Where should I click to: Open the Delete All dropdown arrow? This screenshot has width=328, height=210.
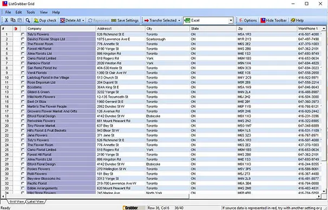tap(83, 21)
